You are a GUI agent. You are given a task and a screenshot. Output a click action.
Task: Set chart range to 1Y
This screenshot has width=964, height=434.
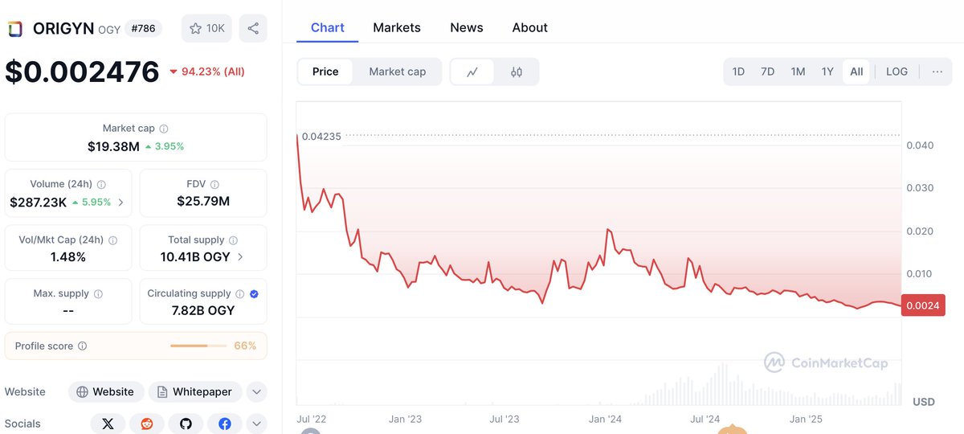(827, 72)
